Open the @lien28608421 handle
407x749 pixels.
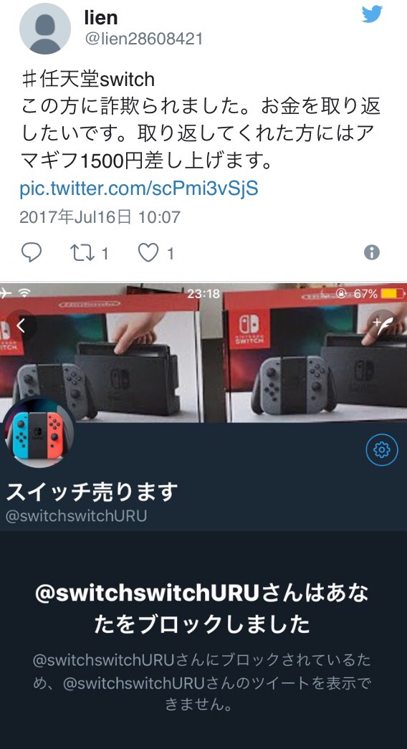tap(144, 39)
